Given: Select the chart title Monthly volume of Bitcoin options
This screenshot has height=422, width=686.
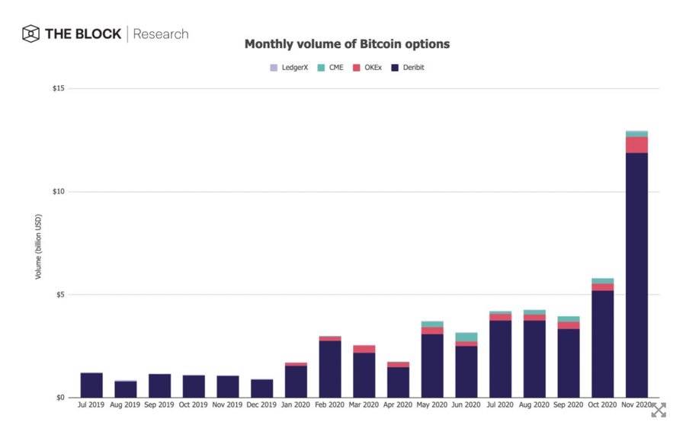Looking at the screenshot, I should (x=347, y=44).
